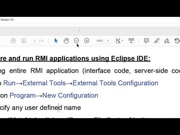Click the 'server-side' text
Viewport: 180px width, 135px height.
click(151, 71)
